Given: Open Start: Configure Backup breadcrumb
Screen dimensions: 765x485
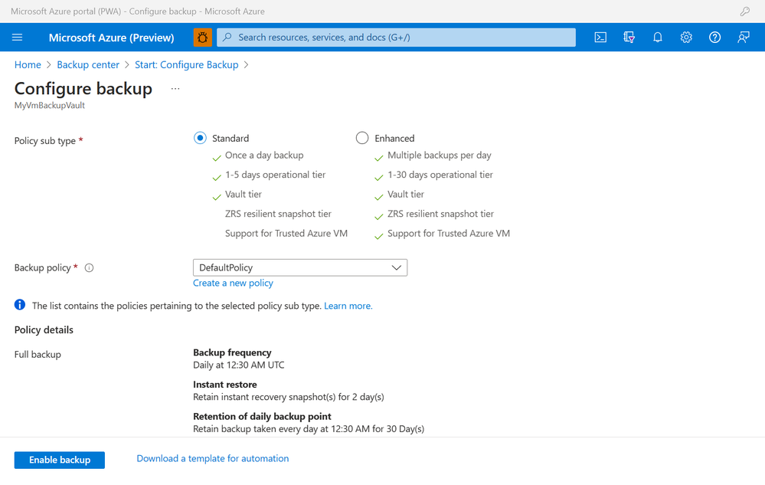Looking at the screenshot, I should (x=186, y=64).
